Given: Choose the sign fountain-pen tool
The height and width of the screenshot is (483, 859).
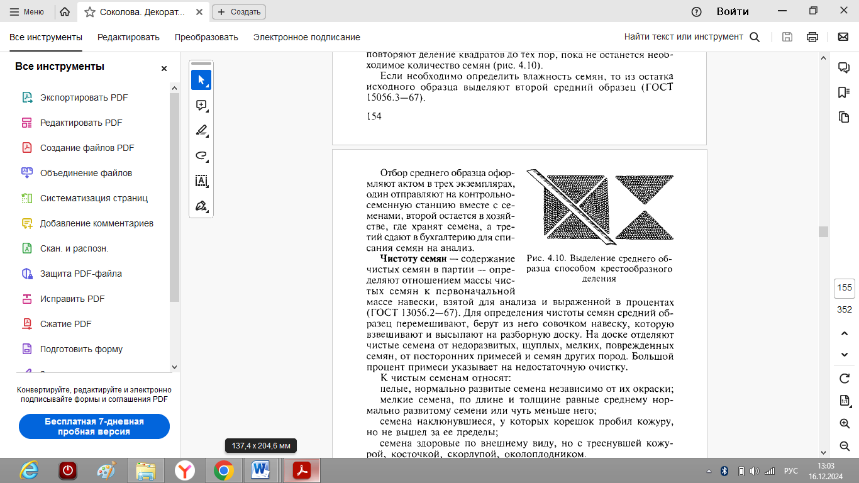Looking at the screenshot, I should tap(201, 206).
